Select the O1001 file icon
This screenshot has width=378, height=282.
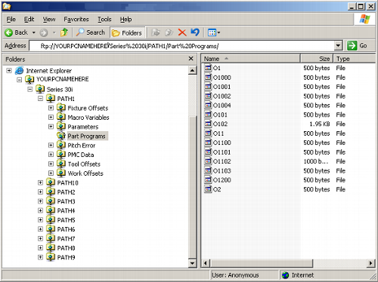click(x=208, y=87)
